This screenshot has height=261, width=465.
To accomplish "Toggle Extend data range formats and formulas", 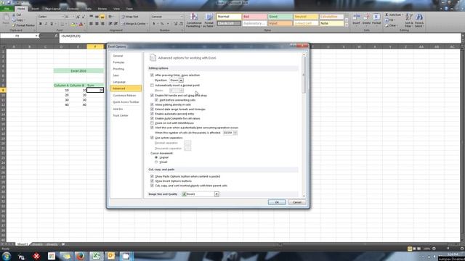I will point(152,109).
